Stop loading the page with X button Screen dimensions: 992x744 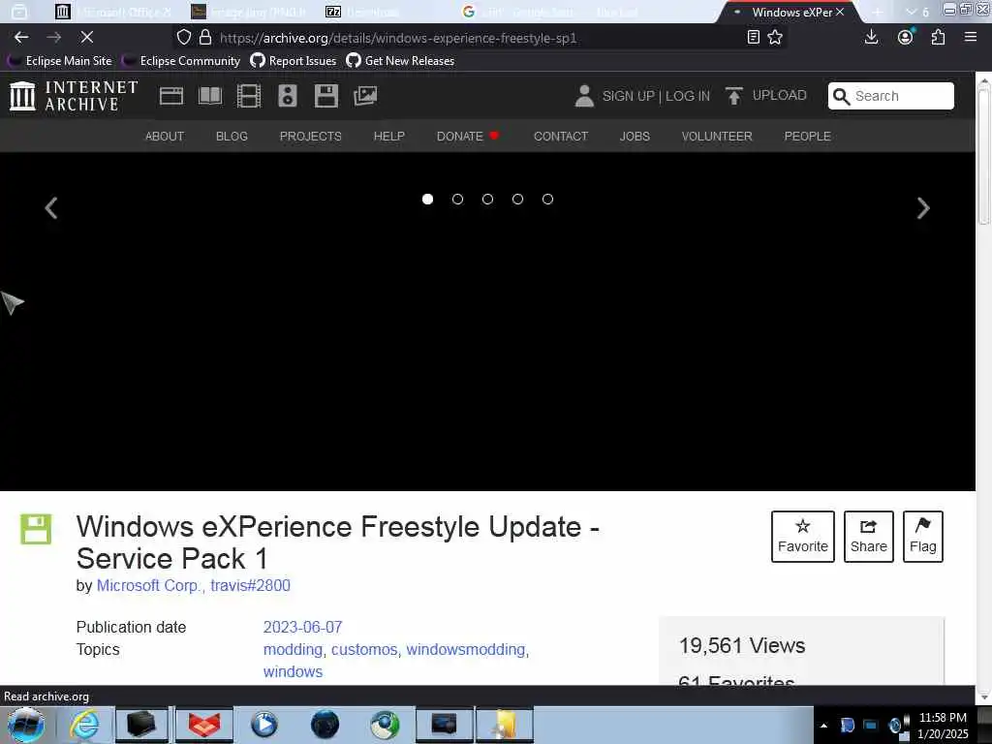point(86,38)
